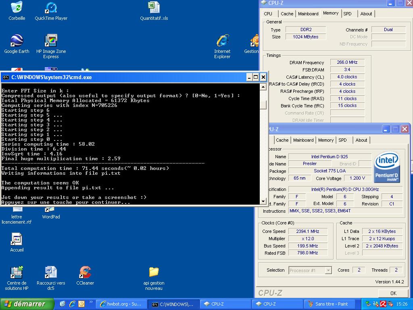This screenshot has width=413, height=310.
Task: Switch to C:\WINDOWS cmd taskbar button
Action: click(173, 304)
